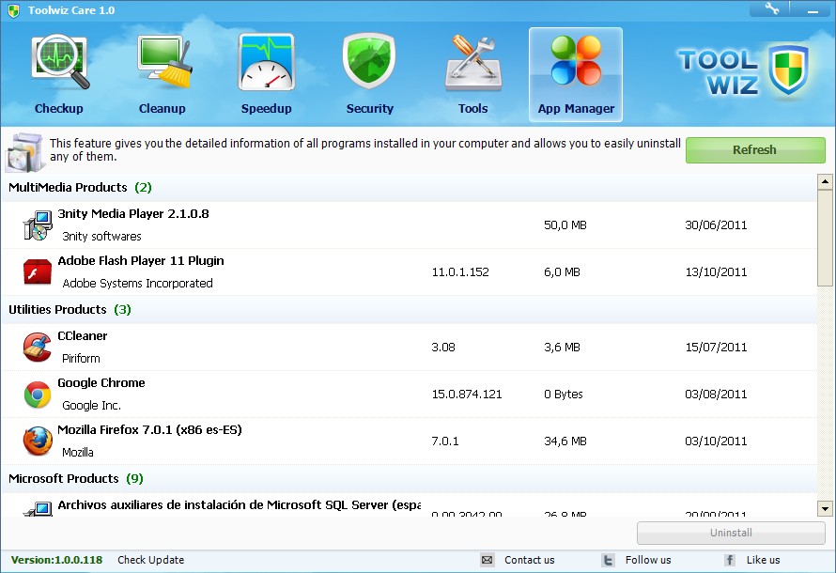Collapse the Microsoft Products group header
Viewport: 836px width, 573px height.
(409, 478)
